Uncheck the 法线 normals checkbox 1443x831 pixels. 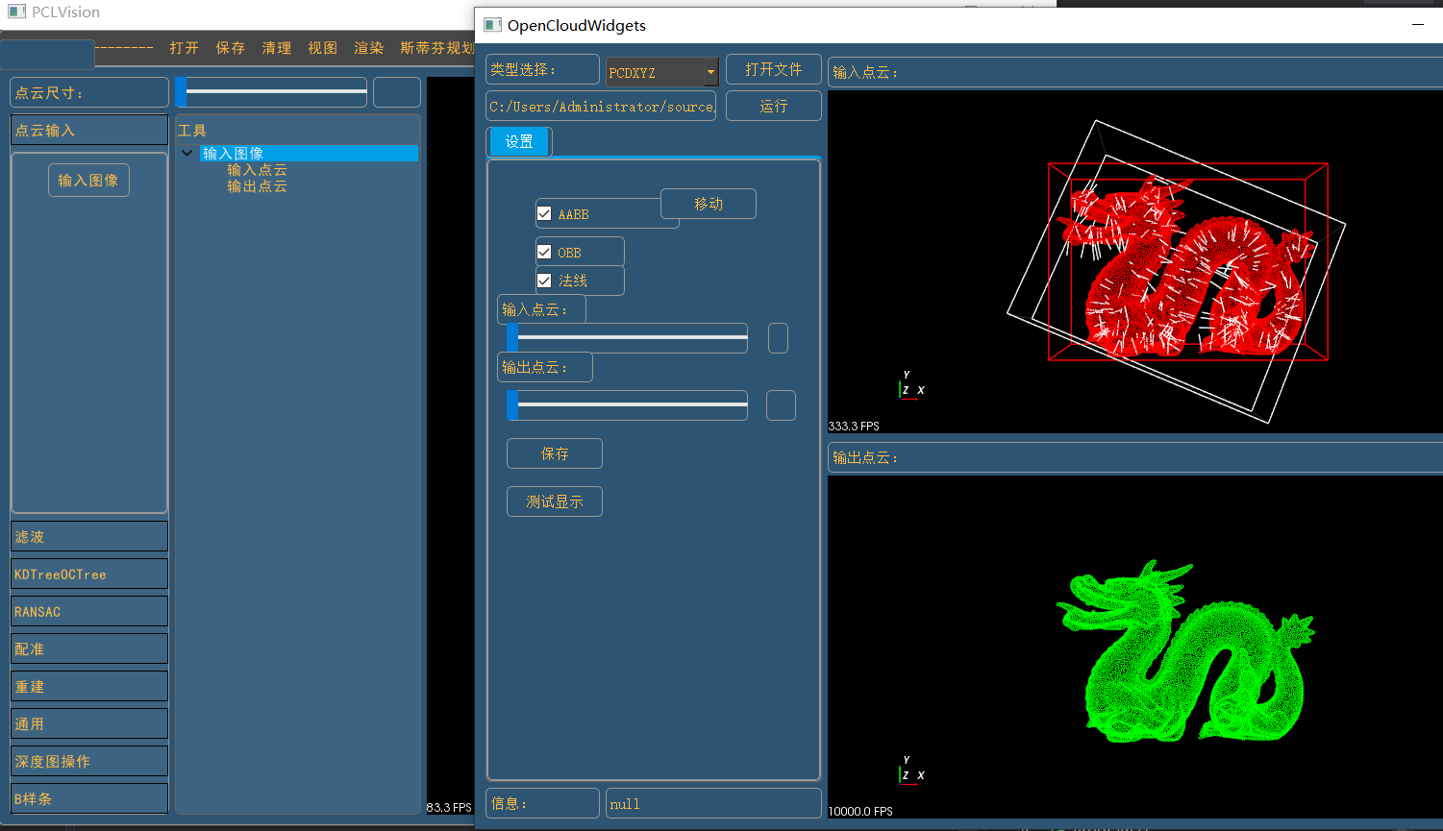[x=544, y=281]
